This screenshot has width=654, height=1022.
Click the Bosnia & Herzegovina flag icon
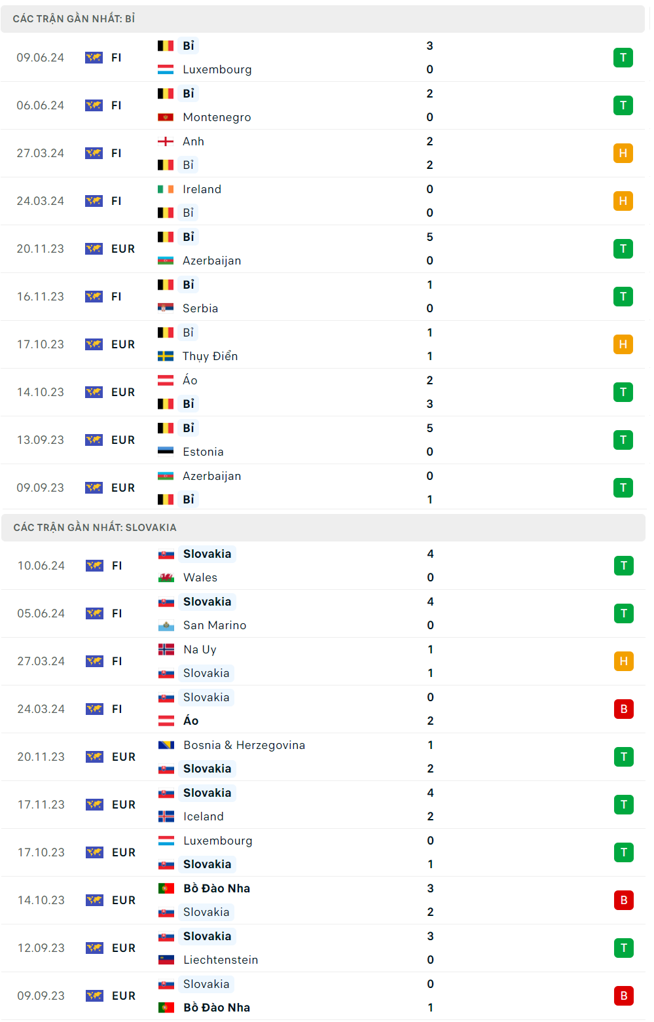click(x=166, y=745)
